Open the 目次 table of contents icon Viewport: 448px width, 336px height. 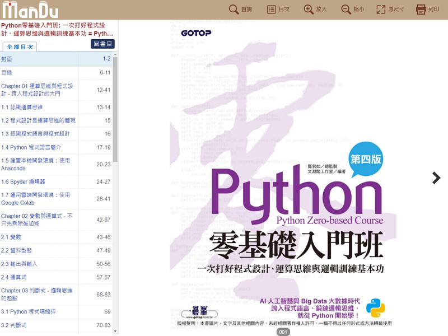272,10
